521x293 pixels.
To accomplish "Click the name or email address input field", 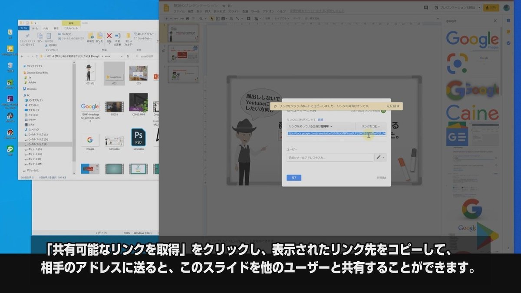I will (330, 158).
